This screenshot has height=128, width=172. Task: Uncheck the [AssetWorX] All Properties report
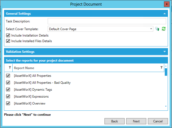click(x=8, y=76)
